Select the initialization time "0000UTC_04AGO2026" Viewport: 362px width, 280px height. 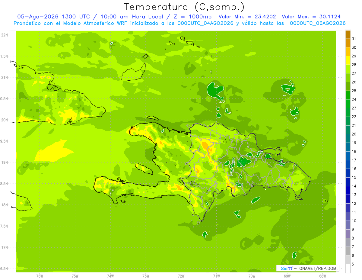point(205,23)
